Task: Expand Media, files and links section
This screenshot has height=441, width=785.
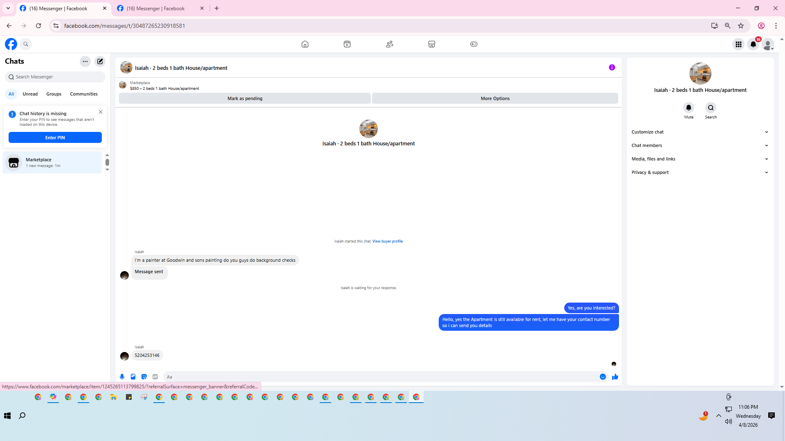Action: tap(700, 159)
